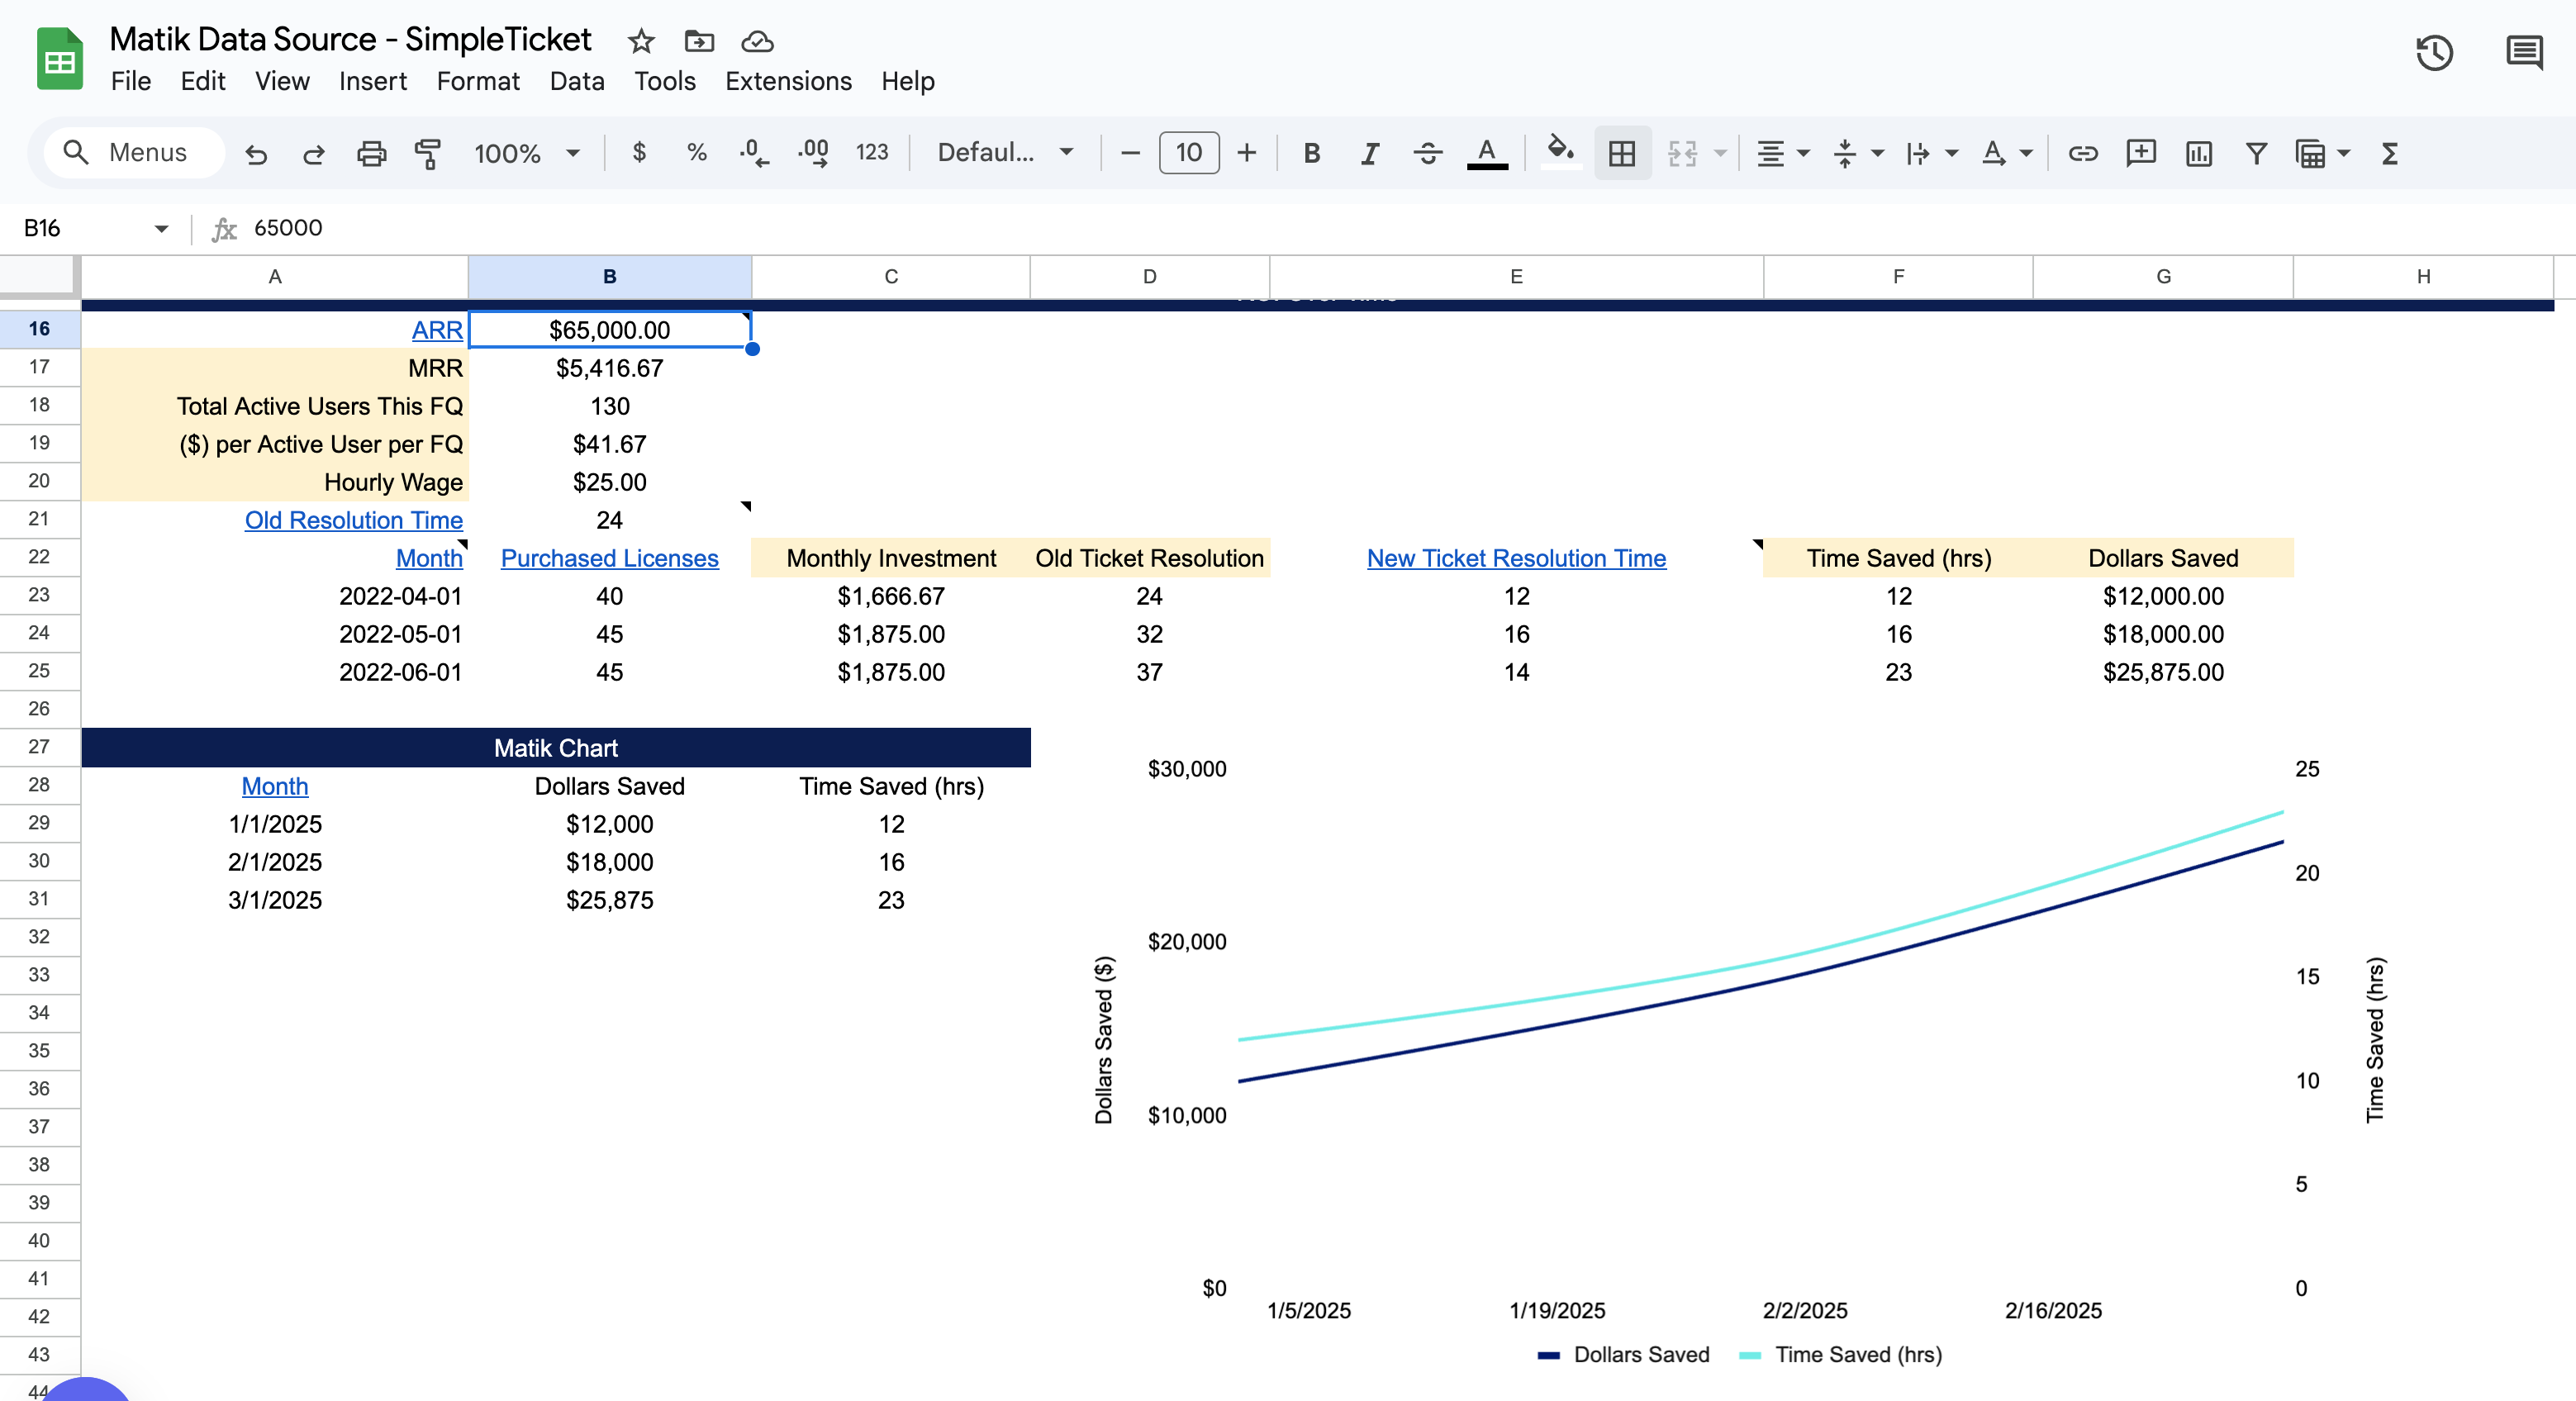Open the Insert menu
Viewport: 2576px width, 1401px height.
tap(372, 81)
